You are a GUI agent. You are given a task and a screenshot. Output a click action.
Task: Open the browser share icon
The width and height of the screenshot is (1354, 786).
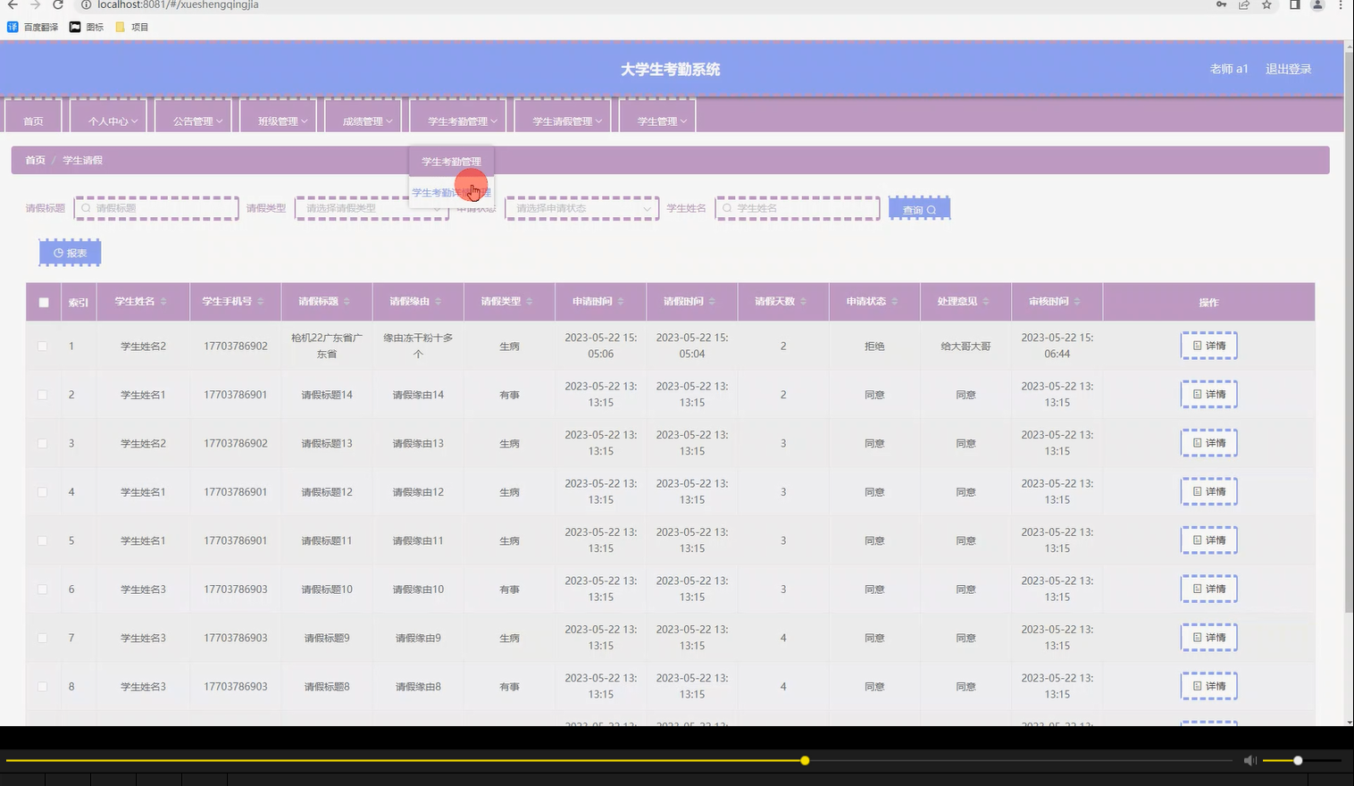tap(1244, 4)
